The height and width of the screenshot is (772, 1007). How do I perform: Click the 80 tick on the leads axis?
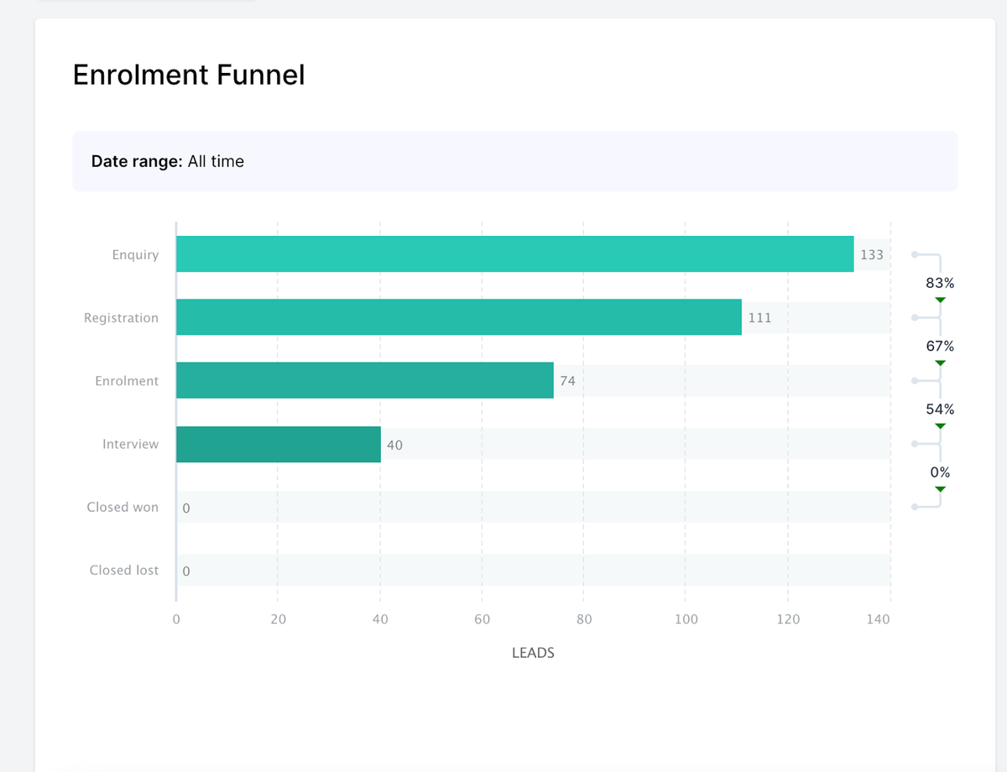point(584,619)
